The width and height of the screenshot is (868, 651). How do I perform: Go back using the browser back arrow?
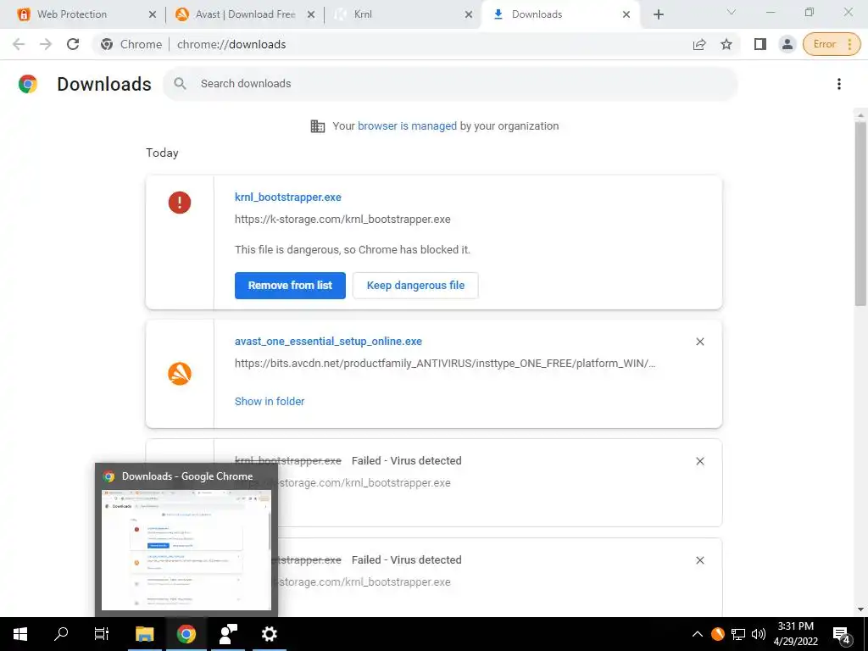click(x=19, y=44)
